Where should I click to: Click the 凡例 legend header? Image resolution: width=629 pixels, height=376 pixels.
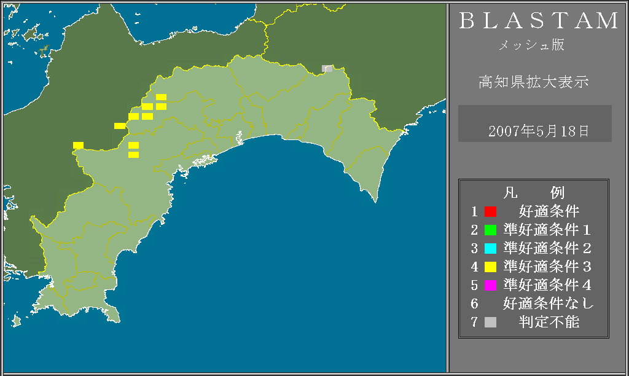click(534, 193)
